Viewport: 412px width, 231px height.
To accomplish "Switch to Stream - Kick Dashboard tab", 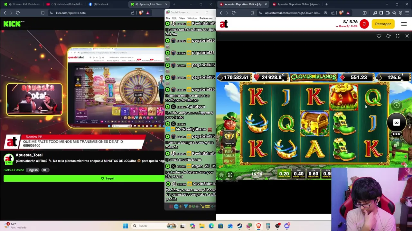I will (23, 4).
